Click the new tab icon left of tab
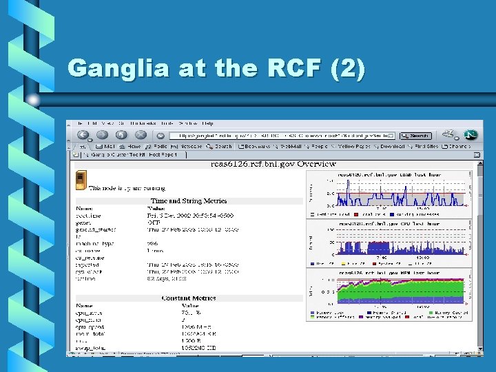The height and width of the screenshot is (372, 496). click(75, 155)
